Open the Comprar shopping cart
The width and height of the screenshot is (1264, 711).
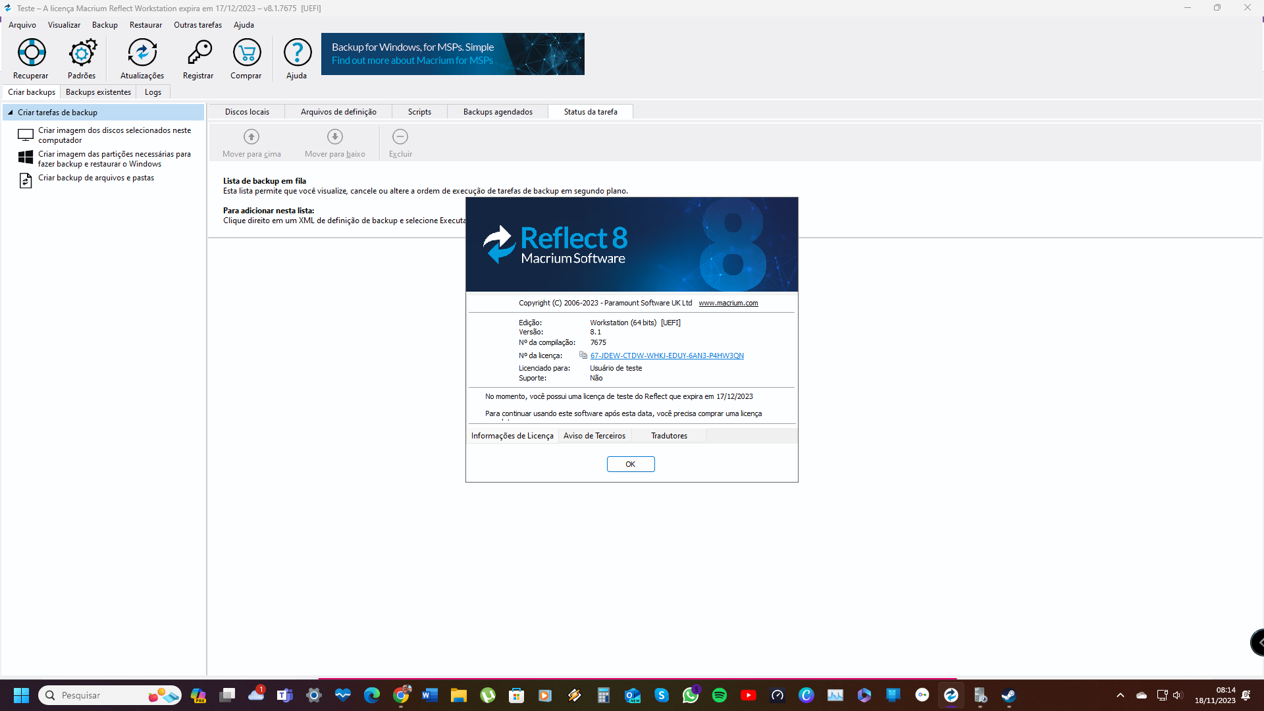tap(246, 53)
